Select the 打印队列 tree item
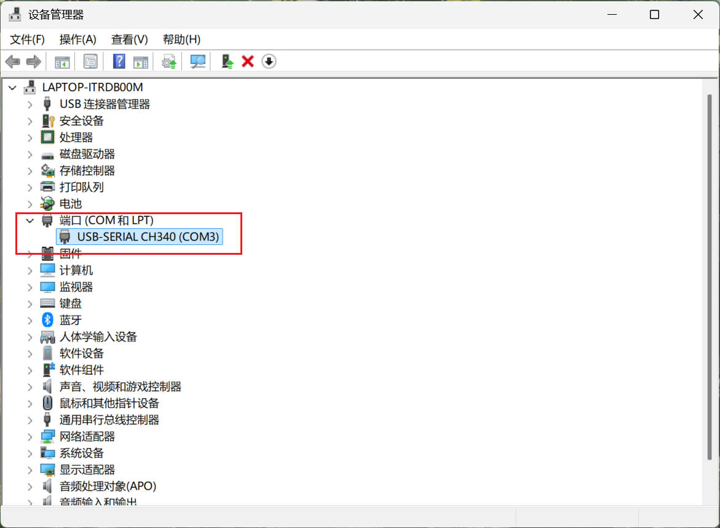The width and height of the screenshot is (720, 528). 81,187
